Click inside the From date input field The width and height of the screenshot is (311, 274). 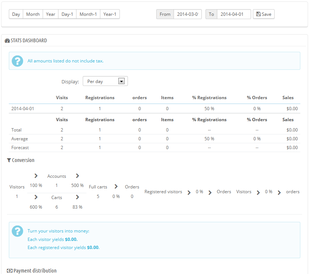point(187,14)
